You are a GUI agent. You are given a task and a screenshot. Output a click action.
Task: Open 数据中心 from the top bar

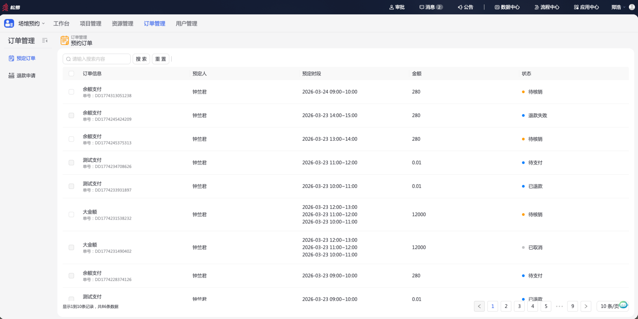point(507,7)
